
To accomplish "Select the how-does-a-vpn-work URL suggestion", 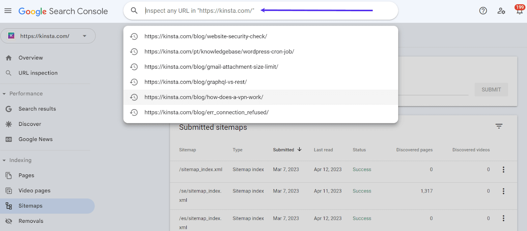I will [204, 97].
